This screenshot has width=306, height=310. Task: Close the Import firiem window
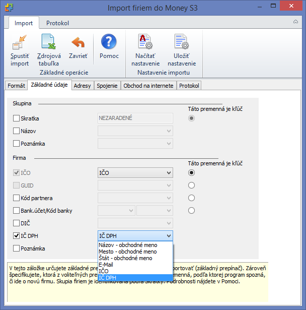pos(291,6)
